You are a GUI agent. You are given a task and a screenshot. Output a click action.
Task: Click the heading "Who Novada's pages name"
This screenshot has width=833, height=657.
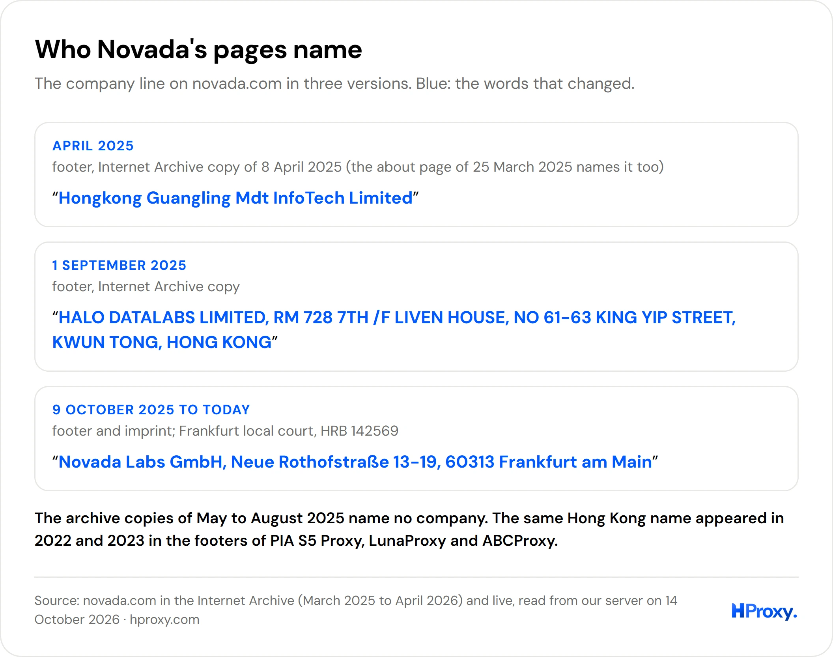198,50
